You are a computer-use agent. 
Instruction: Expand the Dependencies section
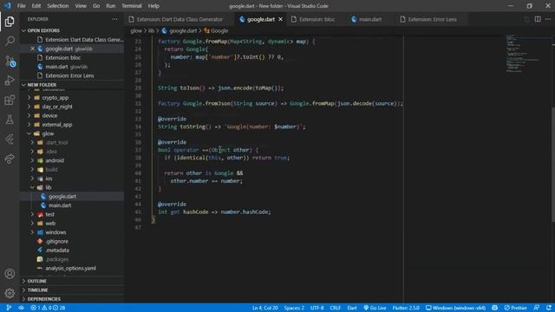point(72,299)
